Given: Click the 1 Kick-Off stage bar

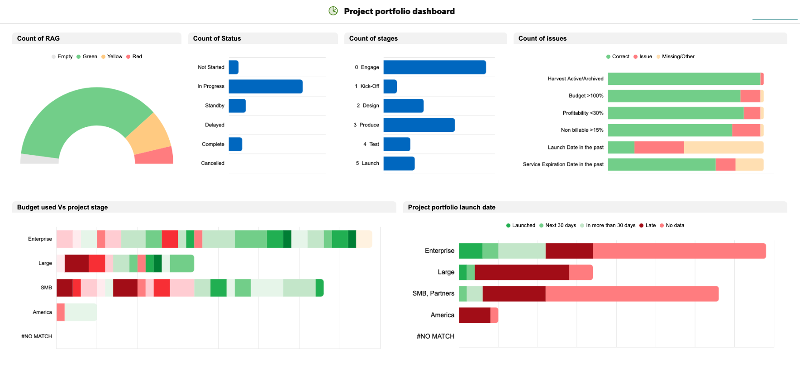Looking at the screenshot, I should tap(390, 87).
